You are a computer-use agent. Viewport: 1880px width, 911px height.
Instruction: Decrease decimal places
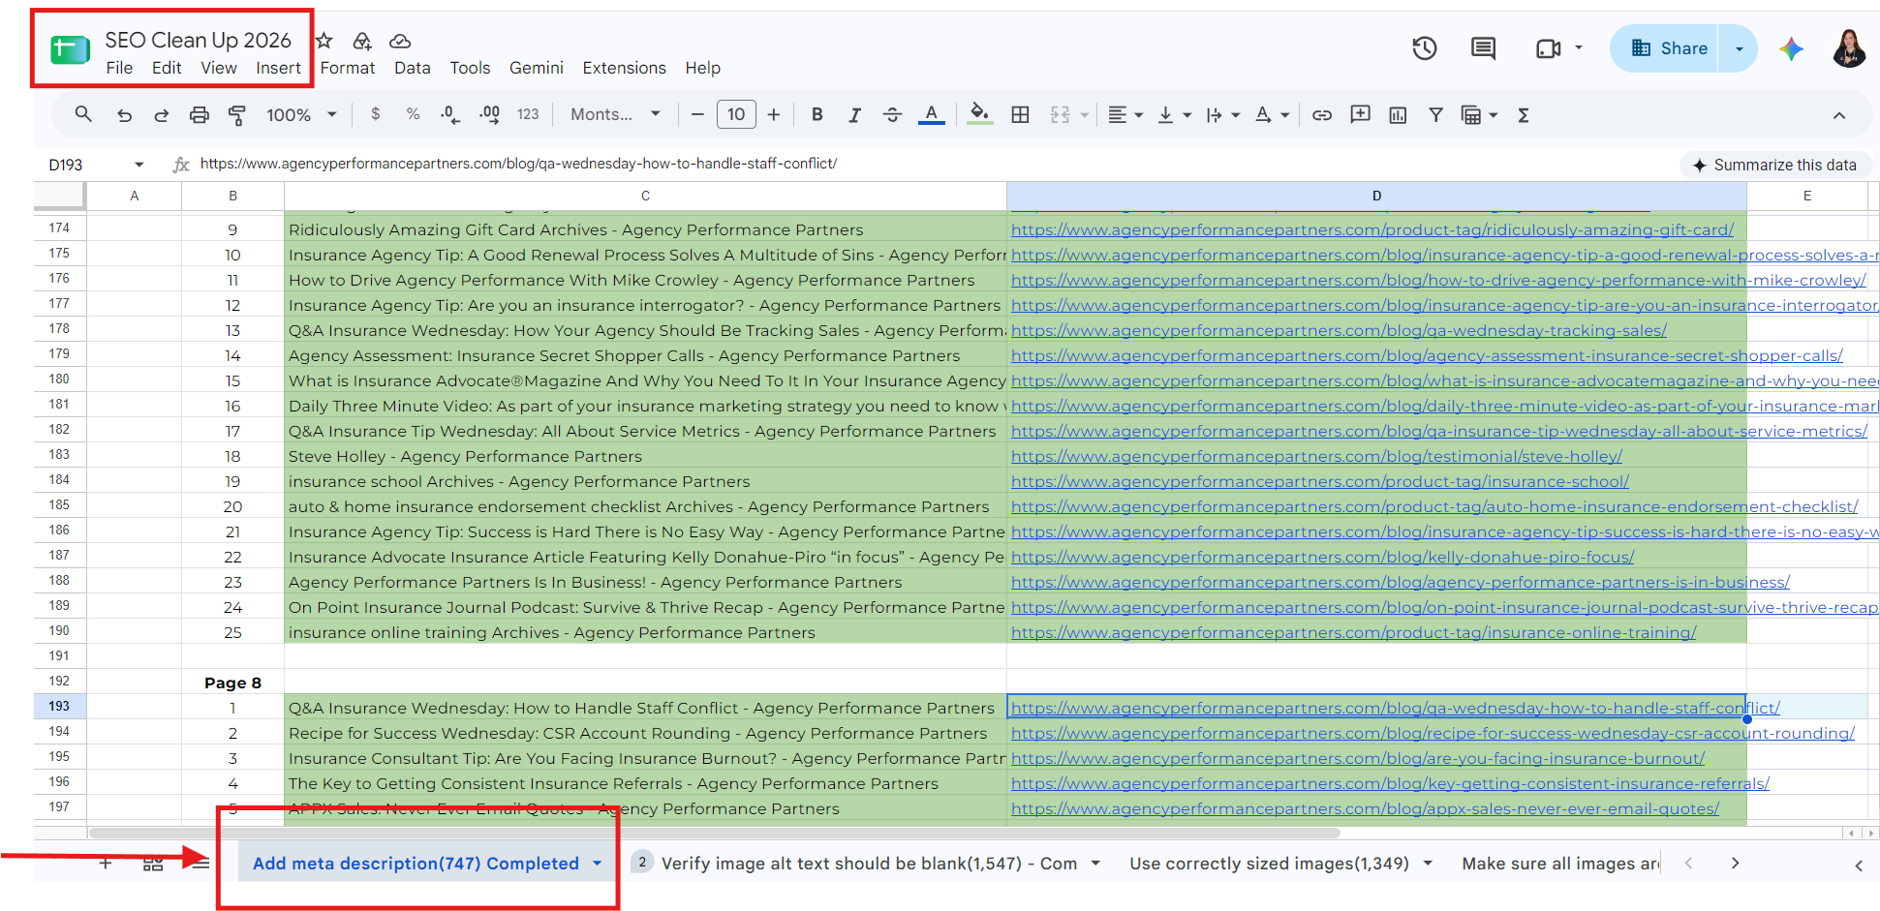(450, 114)
